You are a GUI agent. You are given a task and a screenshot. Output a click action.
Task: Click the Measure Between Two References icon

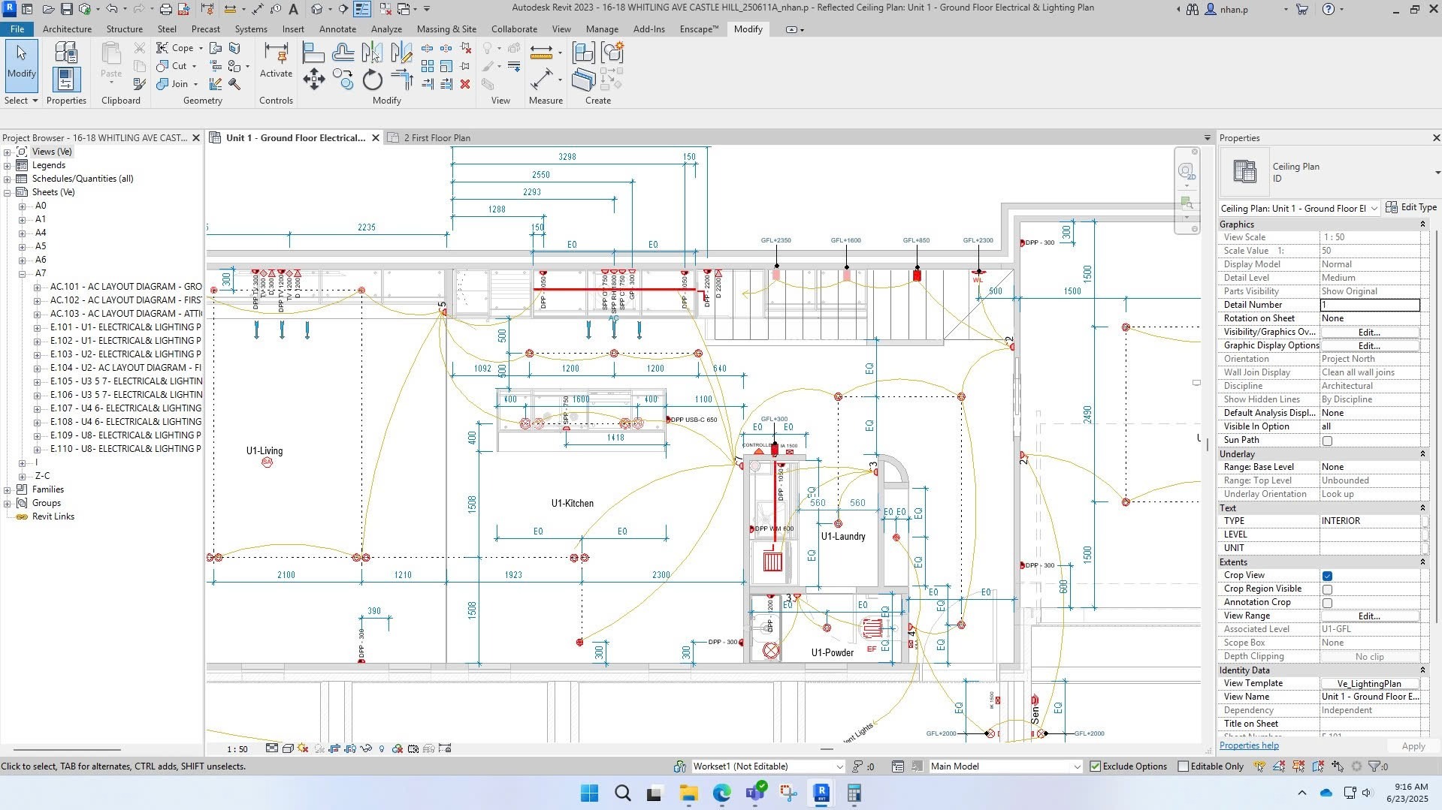point(541,53)
